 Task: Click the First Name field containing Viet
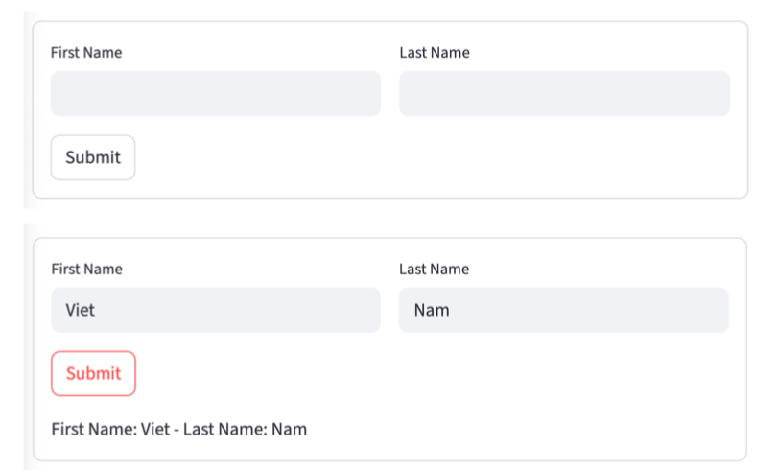pos(215,310)
